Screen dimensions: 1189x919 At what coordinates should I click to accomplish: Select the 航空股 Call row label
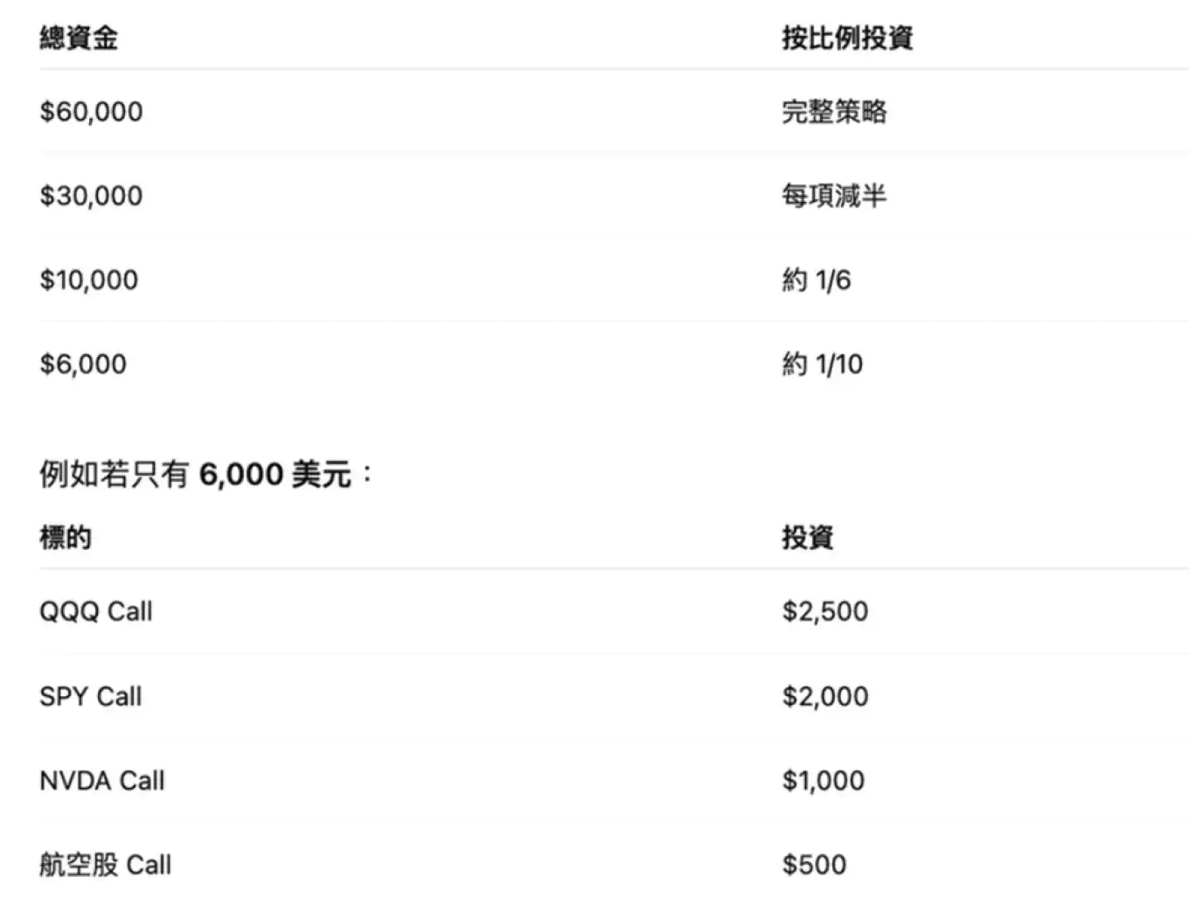coord(105,865)
